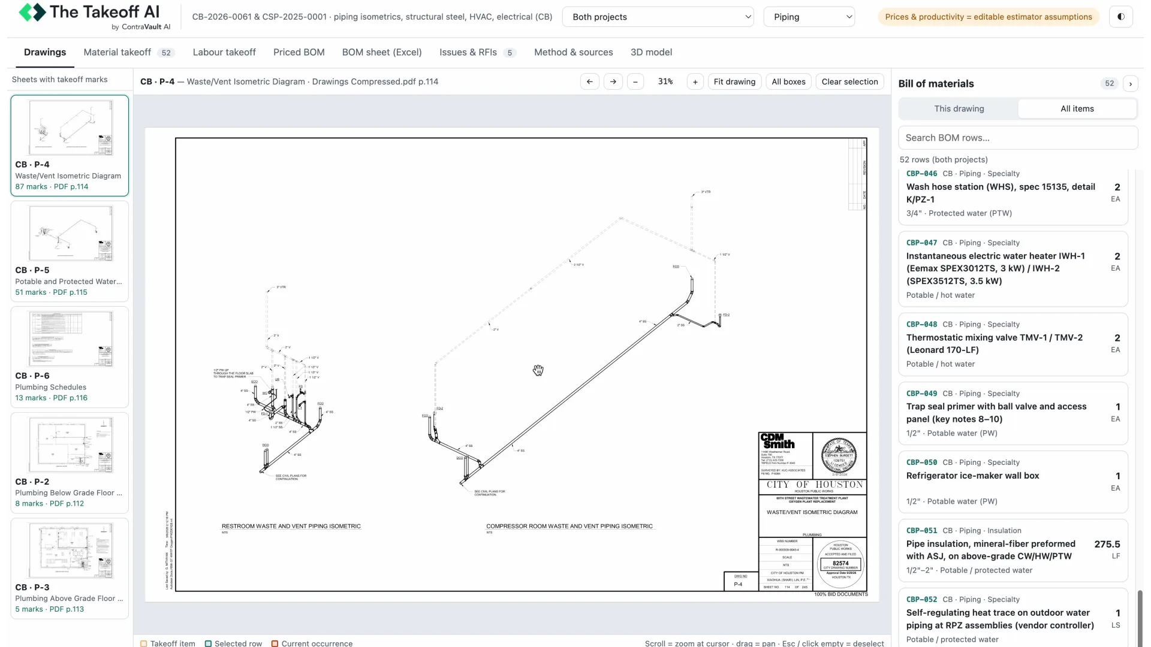Image resolution: width=1151 pixels, height=647 pixels.
Task: Select CBP-052 Self-regulating heat trace row
Action: [1013, 618]
